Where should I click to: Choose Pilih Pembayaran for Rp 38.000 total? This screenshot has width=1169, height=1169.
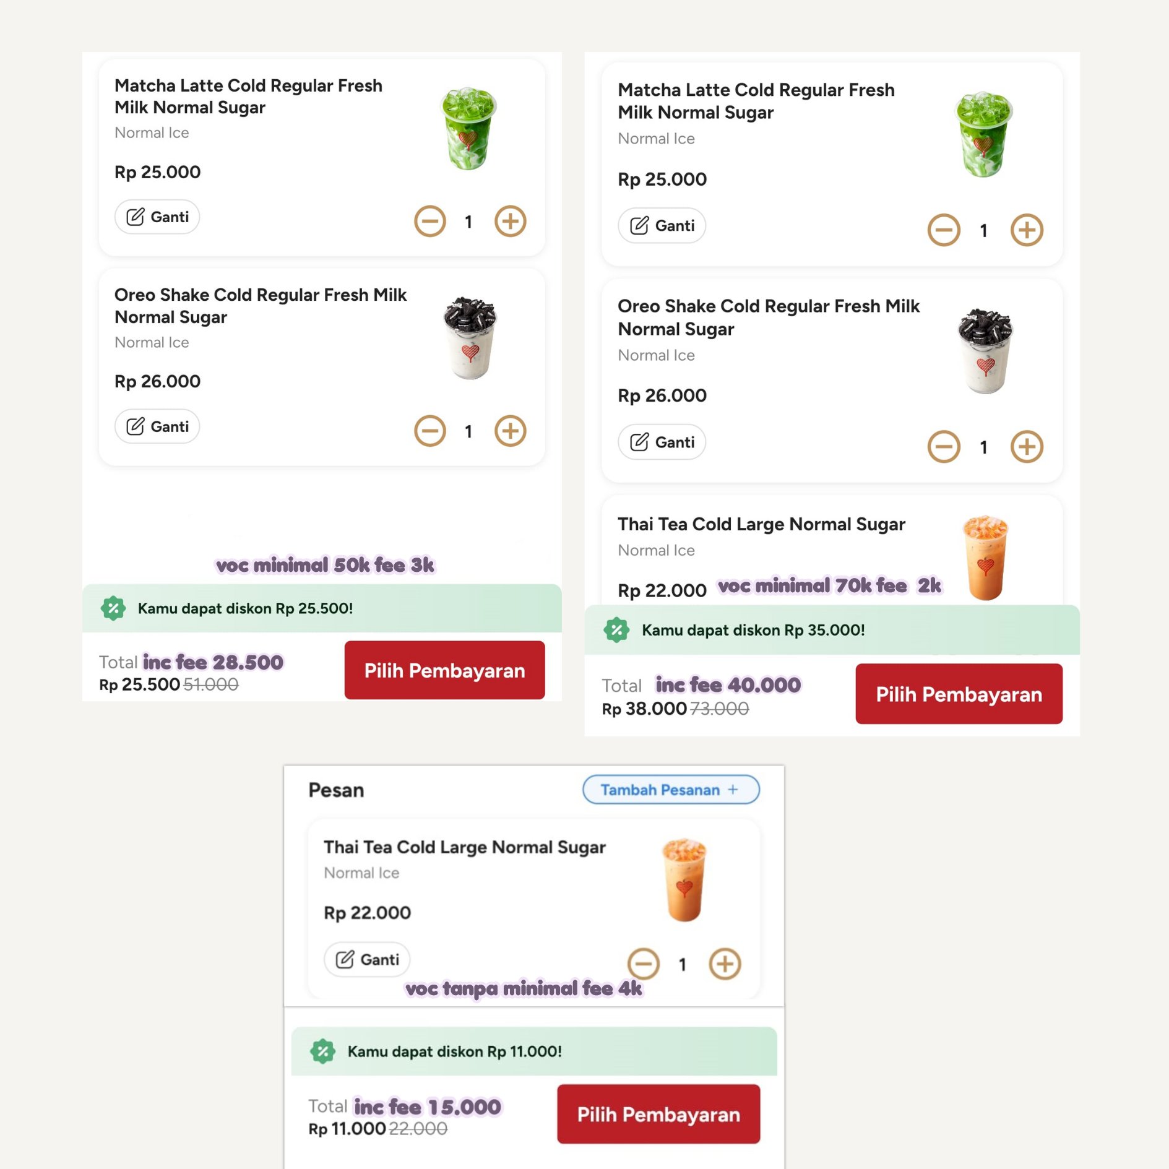pyautogui.click(x=959, y=694)
